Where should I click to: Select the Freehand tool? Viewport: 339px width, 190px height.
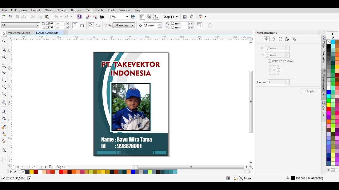[x=4, y=65]
